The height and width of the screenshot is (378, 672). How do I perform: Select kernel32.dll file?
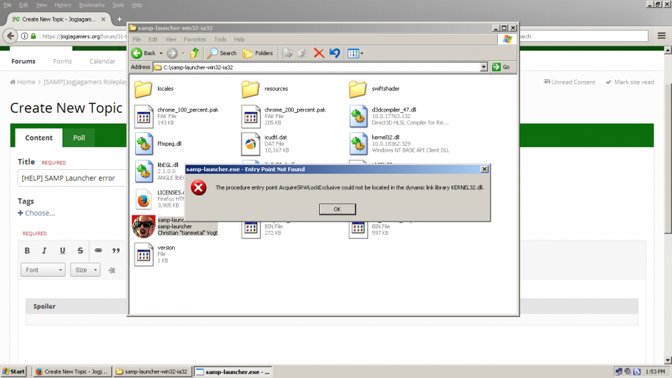click(398, 144)
